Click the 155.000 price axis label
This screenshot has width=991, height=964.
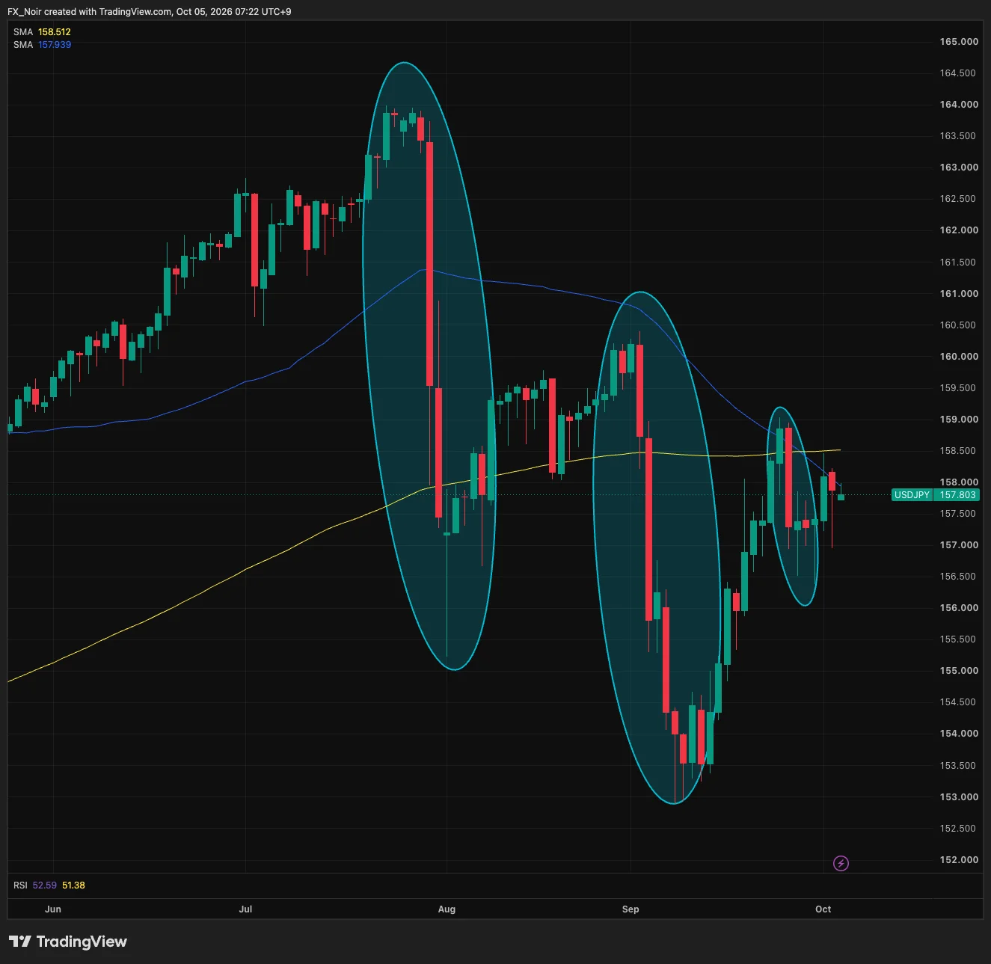click(x=959, y=671)
